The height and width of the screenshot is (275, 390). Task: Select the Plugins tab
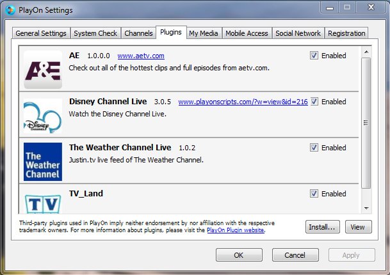pos(171,32)
